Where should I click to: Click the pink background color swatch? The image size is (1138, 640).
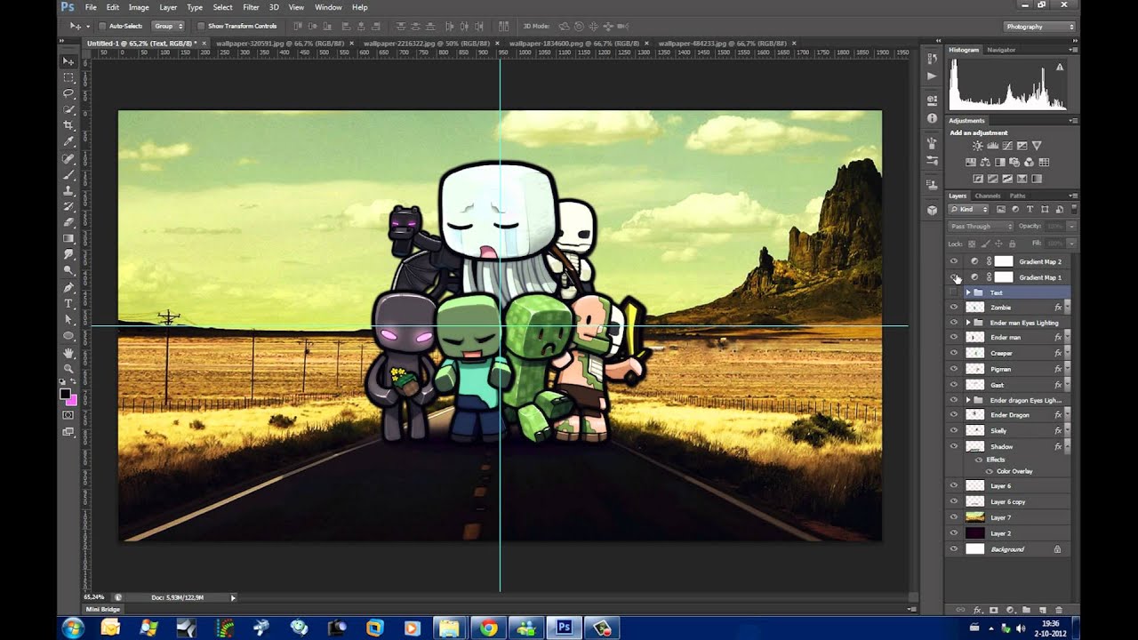click(x=72, y=400)
